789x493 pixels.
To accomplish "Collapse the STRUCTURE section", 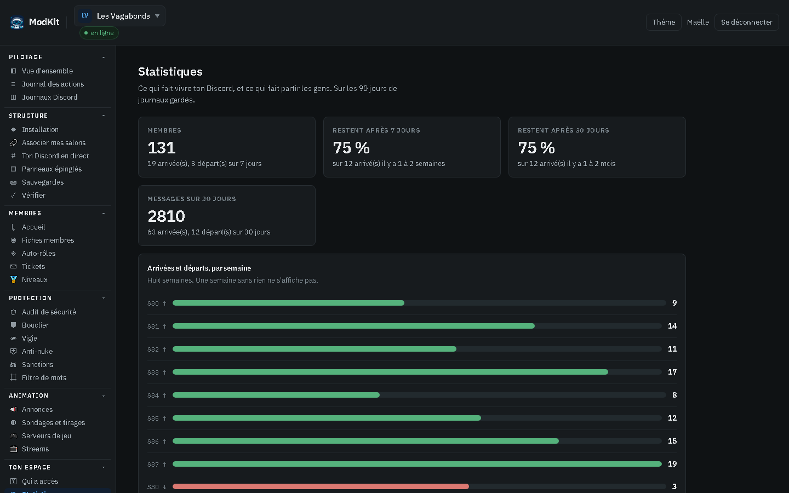I will pyautogui.click(x=104, y=116).
